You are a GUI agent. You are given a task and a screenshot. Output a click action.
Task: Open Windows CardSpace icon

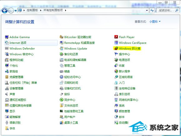tap(116, 43)
